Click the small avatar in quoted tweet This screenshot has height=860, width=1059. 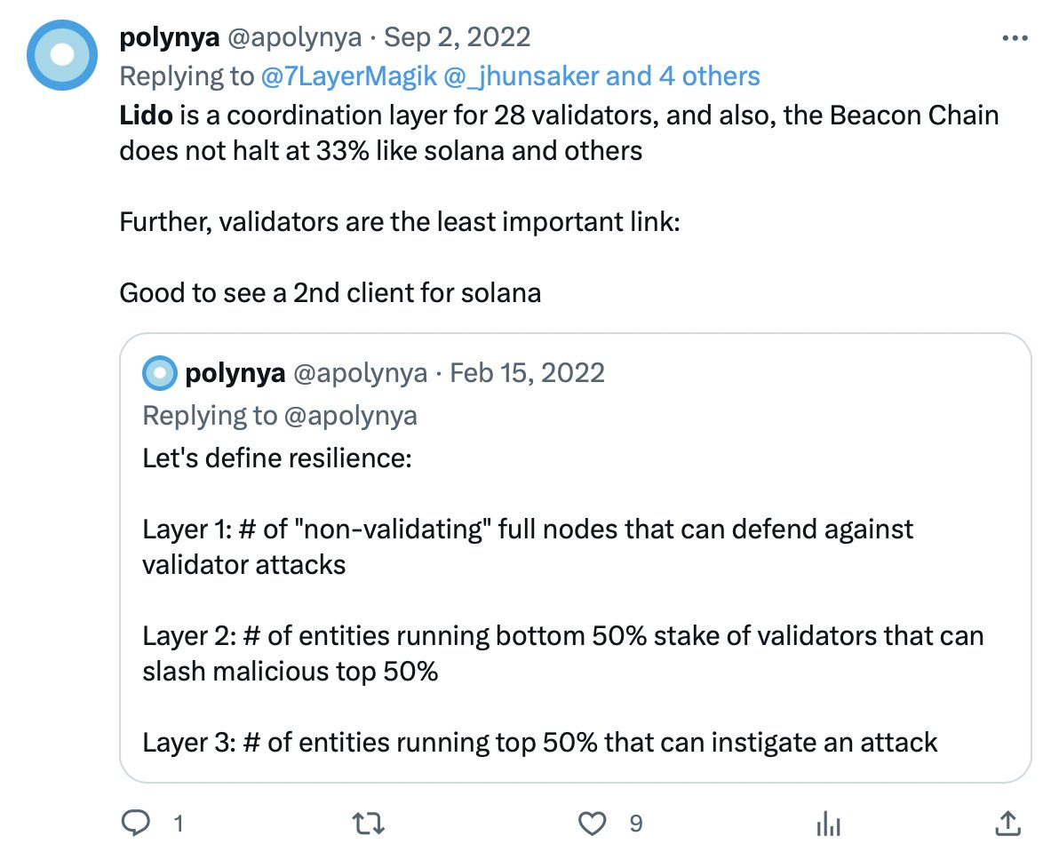tap(160, 373)
